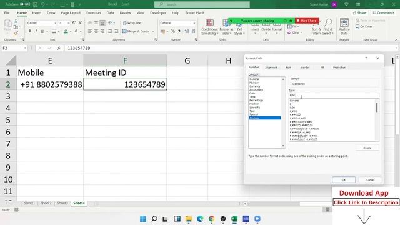This screenshot has width=400, height=225.
Task: Align cell text left
Action: click(x=90, y=31)
